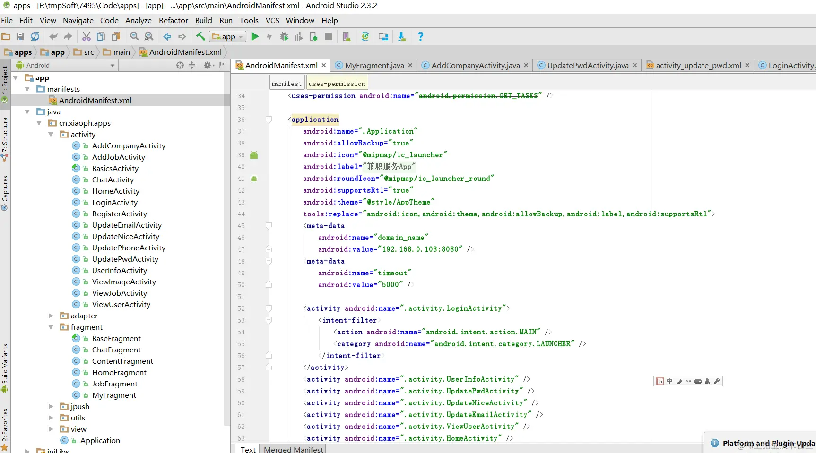Open the AVD Manager toolbar icon
The width and height of the screenshot is (816, 453).
[347, 36]
